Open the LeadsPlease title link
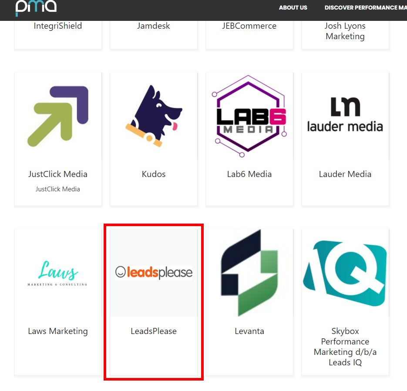Image resolution: width=407 pixels, height=391 pixels. pos(154,331)
